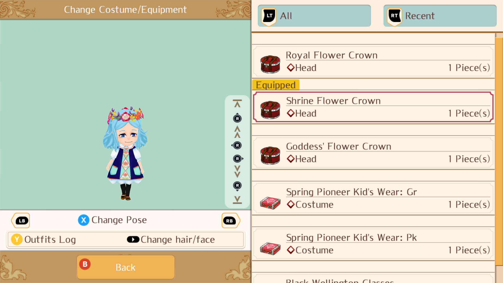
Task: Switch to the Recent filter tab
Action: pyautogui.click(x=440, y=16)
